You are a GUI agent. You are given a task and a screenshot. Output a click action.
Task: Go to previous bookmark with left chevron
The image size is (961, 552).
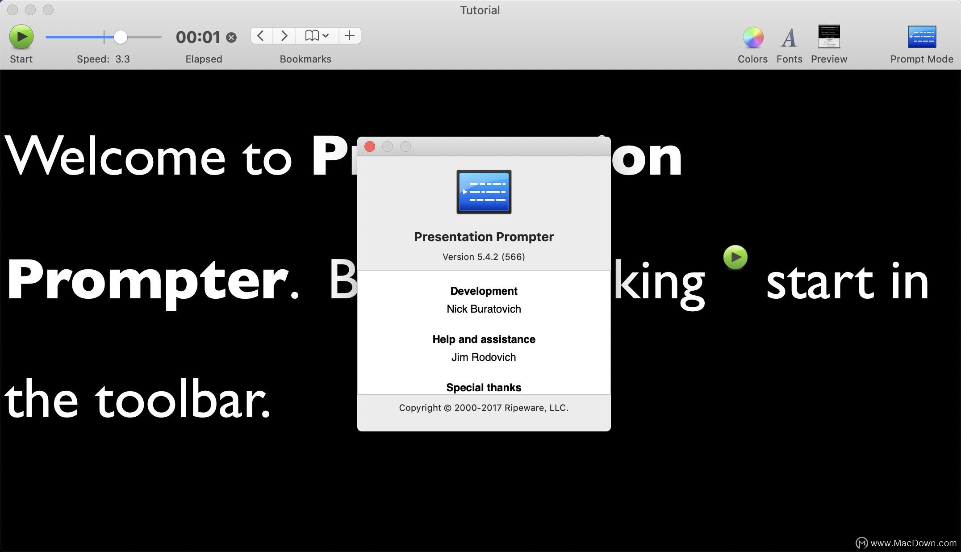tap(261, 36)
